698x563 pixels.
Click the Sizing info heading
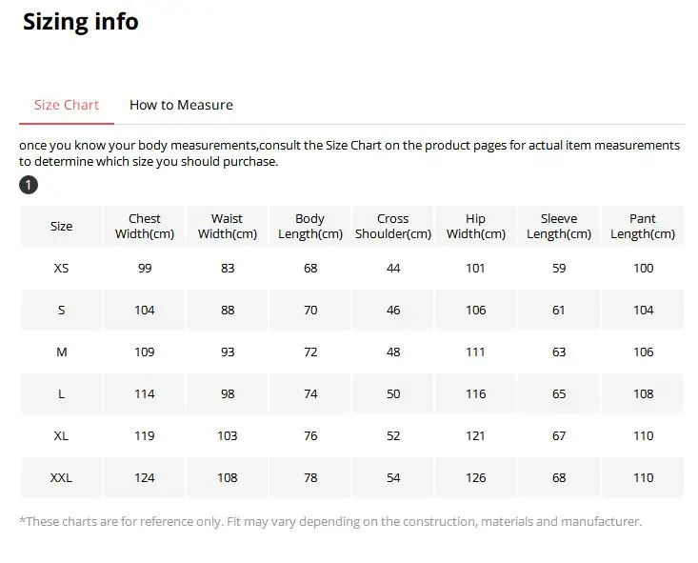(x=81, y=22)
